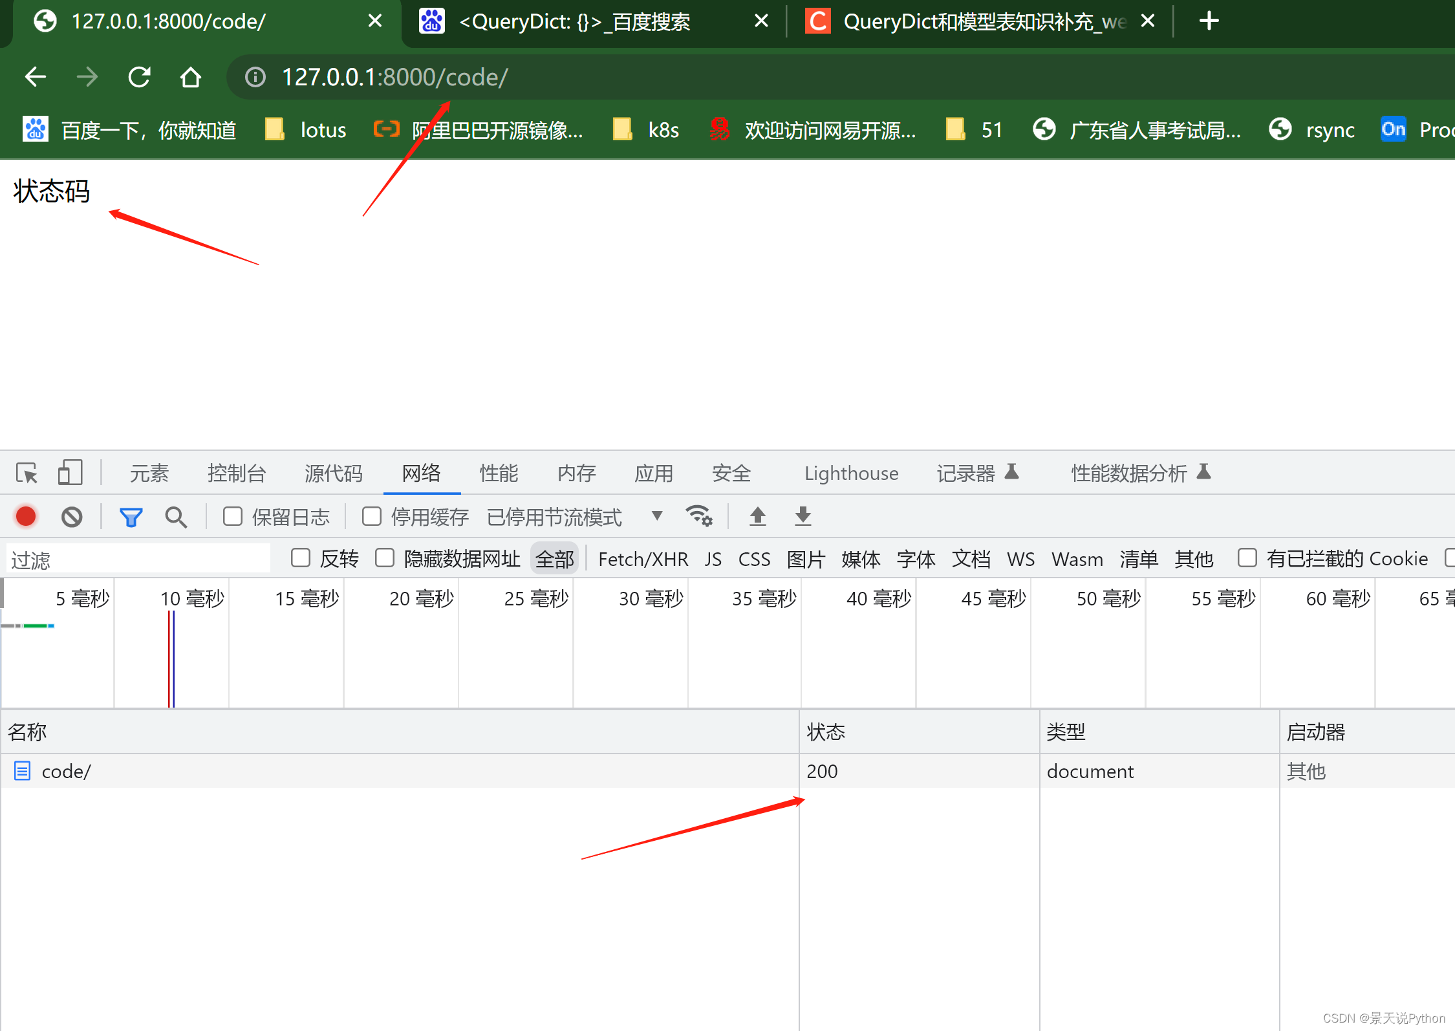This screenshot has width=1455, height=1031.
Task: Filter requests by 其他
Action: [x=1194, y=559]
